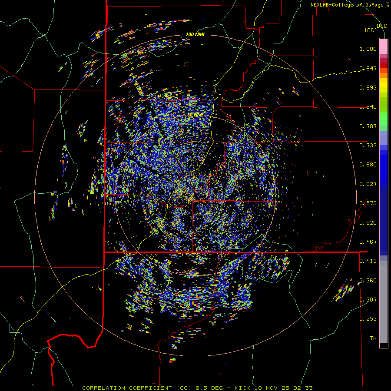391x391 pixels.
Task: Click the 1.000 scale value
Action: coord(368,49)
